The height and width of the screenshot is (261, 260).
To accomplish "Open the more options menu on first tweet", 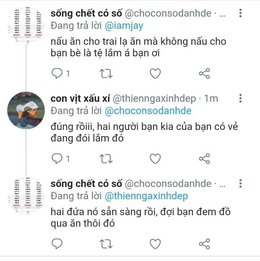I will pos(240,13).
